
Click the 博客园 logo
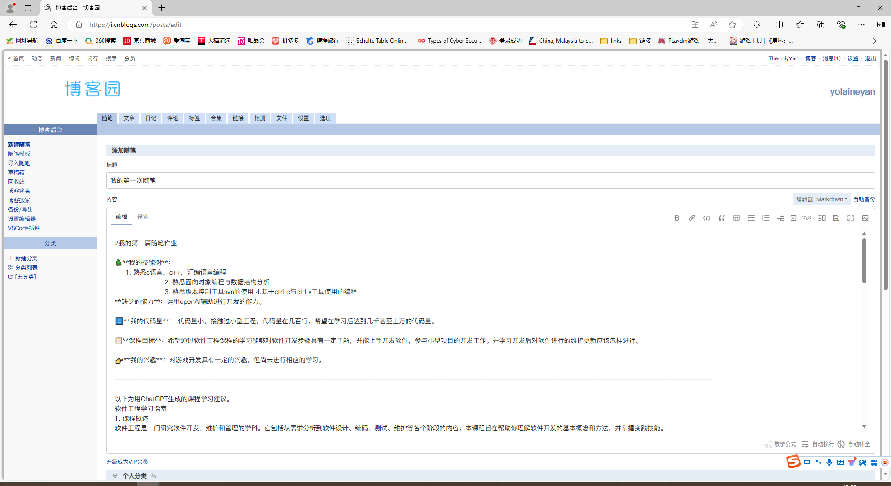(92, 89)
